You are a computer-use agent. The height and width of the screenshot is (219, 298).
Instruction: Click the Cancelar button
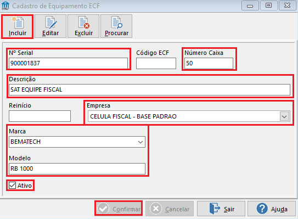coord(170,209)
